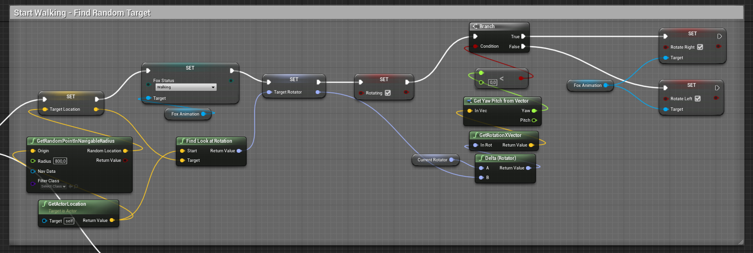Screen dimensions: 753x253
Task: Open the Filter Class Select Class dropdown
Action: pos(53,187)
